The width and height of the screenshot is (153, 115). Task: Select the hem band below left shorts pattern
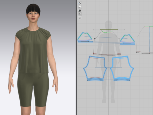tap(95, 80)
